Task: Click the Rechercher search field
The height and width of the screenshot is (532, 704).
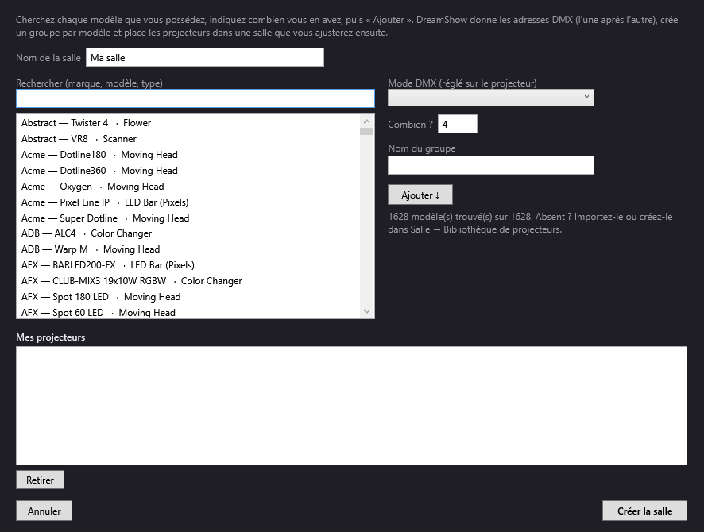Action: click(x=195, y=98)
